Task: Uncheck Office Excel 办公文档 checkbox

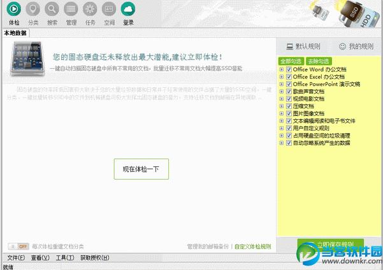Action: click(289, 76)
